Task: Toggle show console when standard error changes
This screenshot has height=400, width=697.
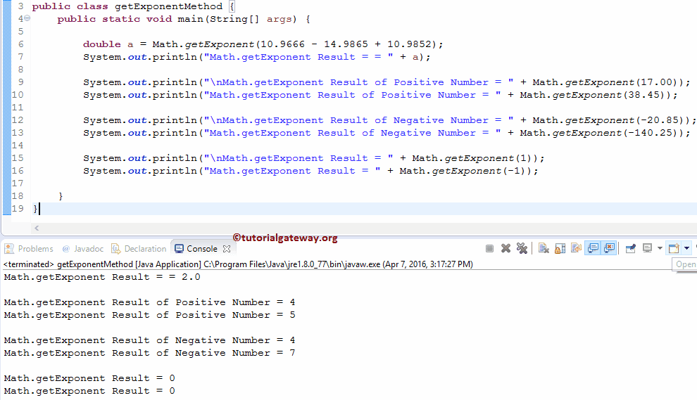Action: pos(609,249)
